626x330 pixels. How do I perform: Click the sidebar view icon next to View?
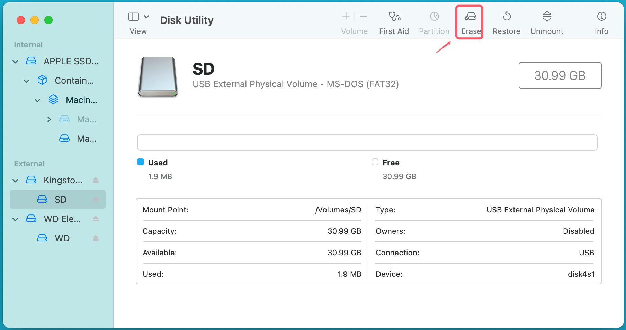click(x=133, y=16)
